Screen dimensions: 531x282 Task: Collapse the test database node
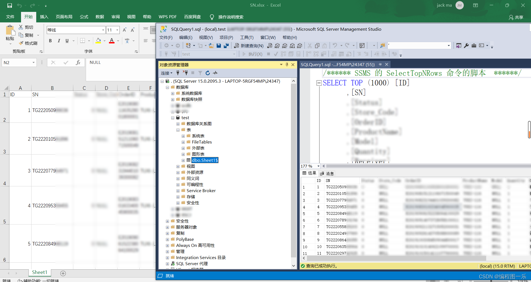tap(173, 118)
